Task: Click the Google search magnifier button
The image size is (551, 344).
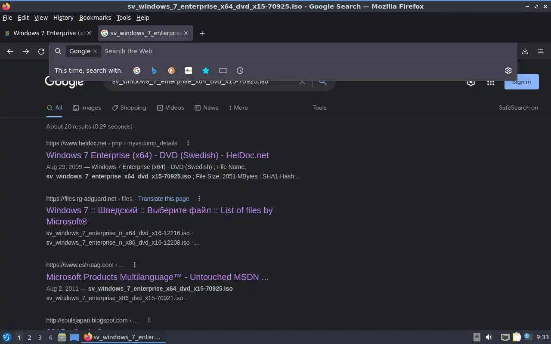Action: point(323,83)
